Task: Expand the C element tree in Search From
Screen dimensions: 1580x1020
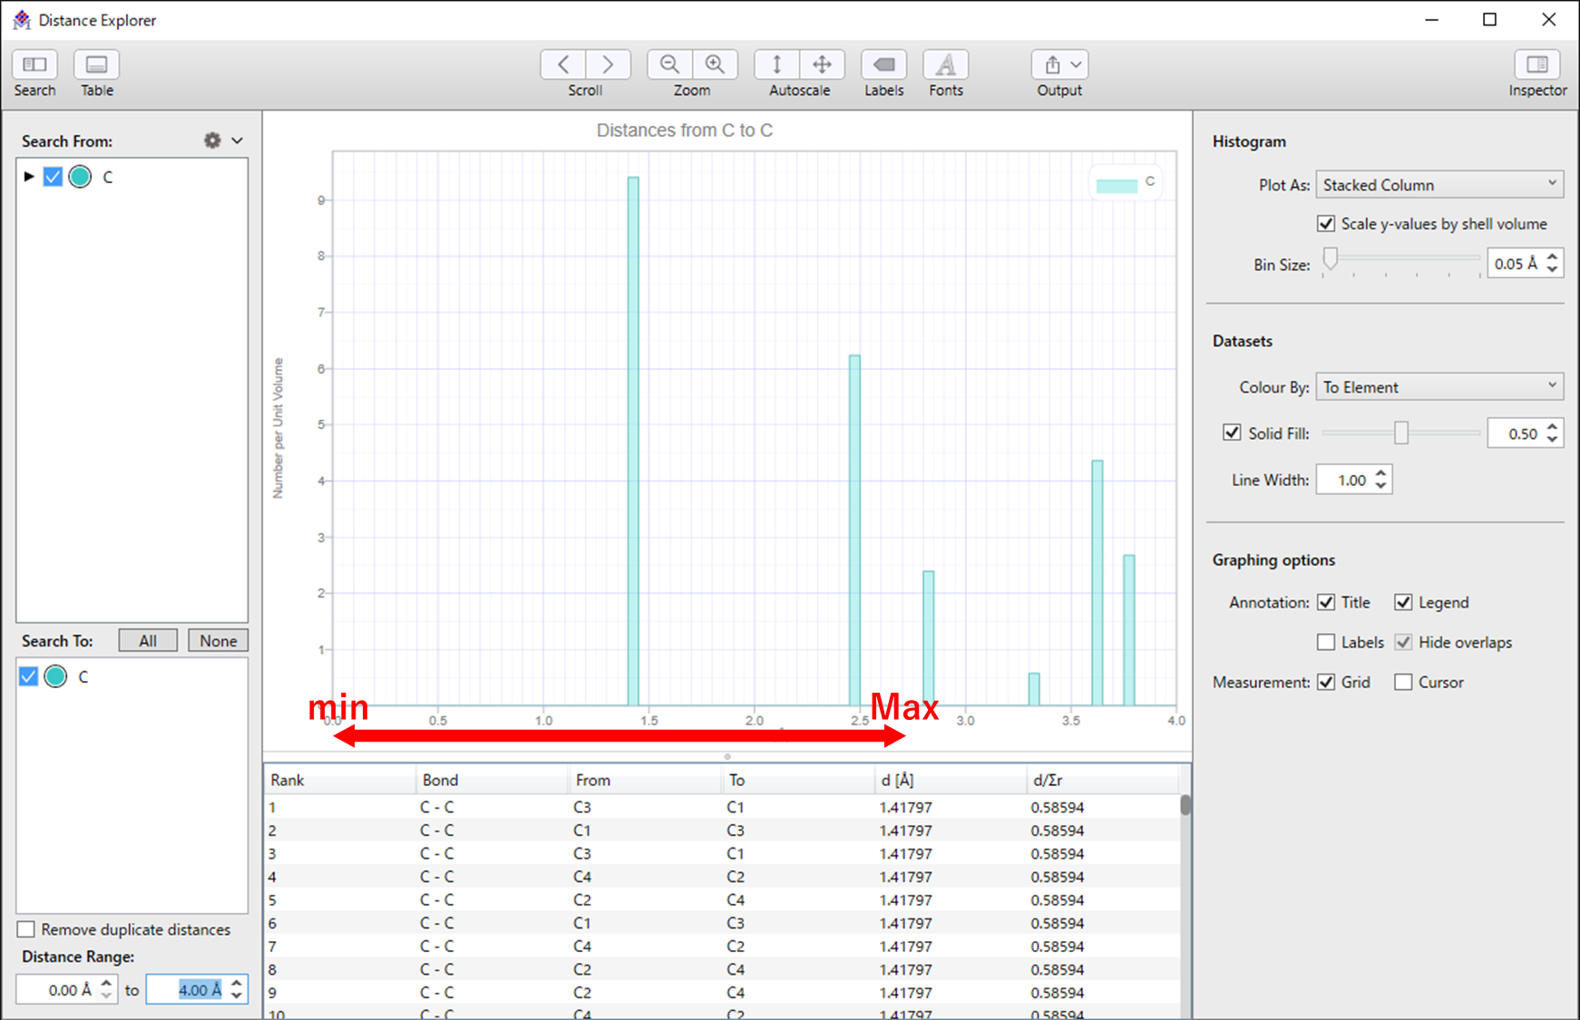Action: tap(29, 177)
